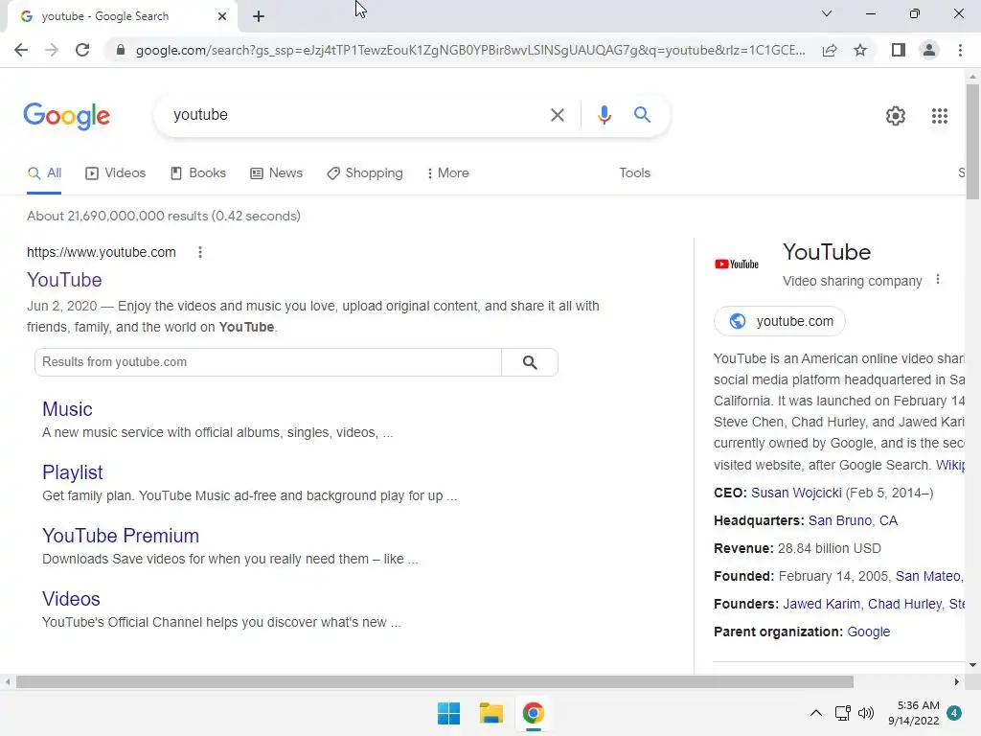Open Jawed Karim founder link
This screenshot has height=736, width=981.
click(x=821, y=604)
